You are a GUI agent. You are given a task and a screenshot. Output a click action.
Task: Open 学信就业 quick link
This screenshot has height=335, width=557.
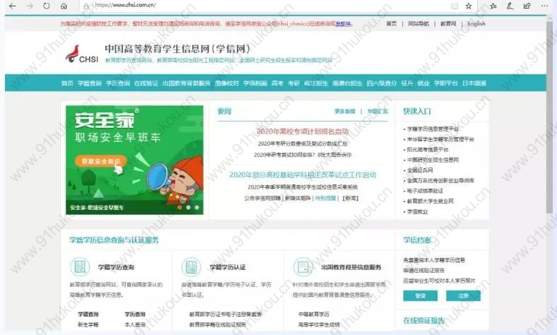point(417,212)
